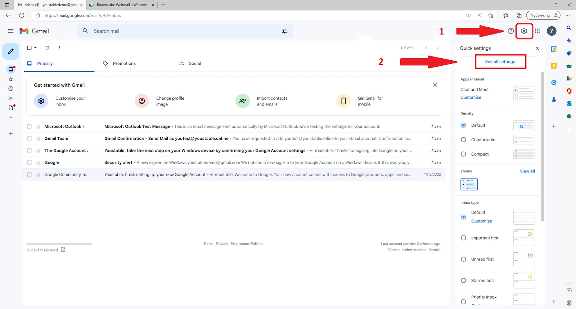Open Edge sidebar settings gear
Screen dimensions: 576x309
[x=569, y=303]
